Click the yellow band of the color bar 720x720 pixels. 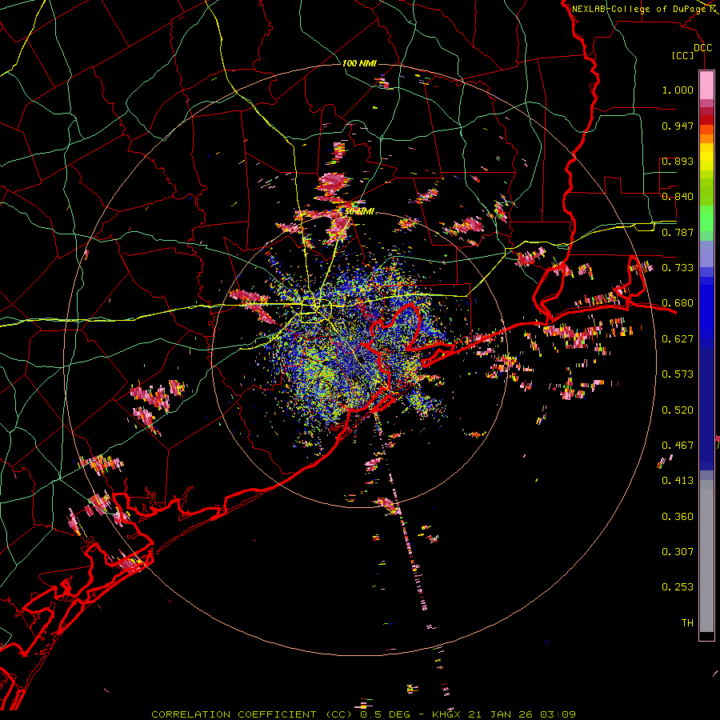[706, 157]
